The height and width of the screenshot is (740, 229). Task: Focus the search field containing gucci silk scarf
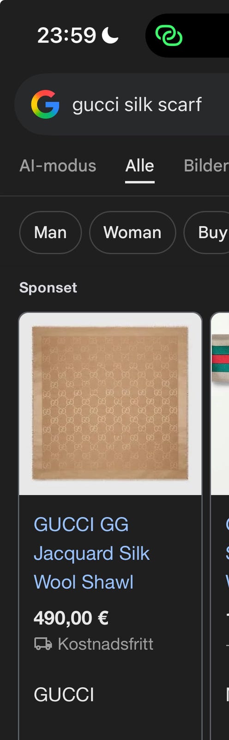pos(122,105)
